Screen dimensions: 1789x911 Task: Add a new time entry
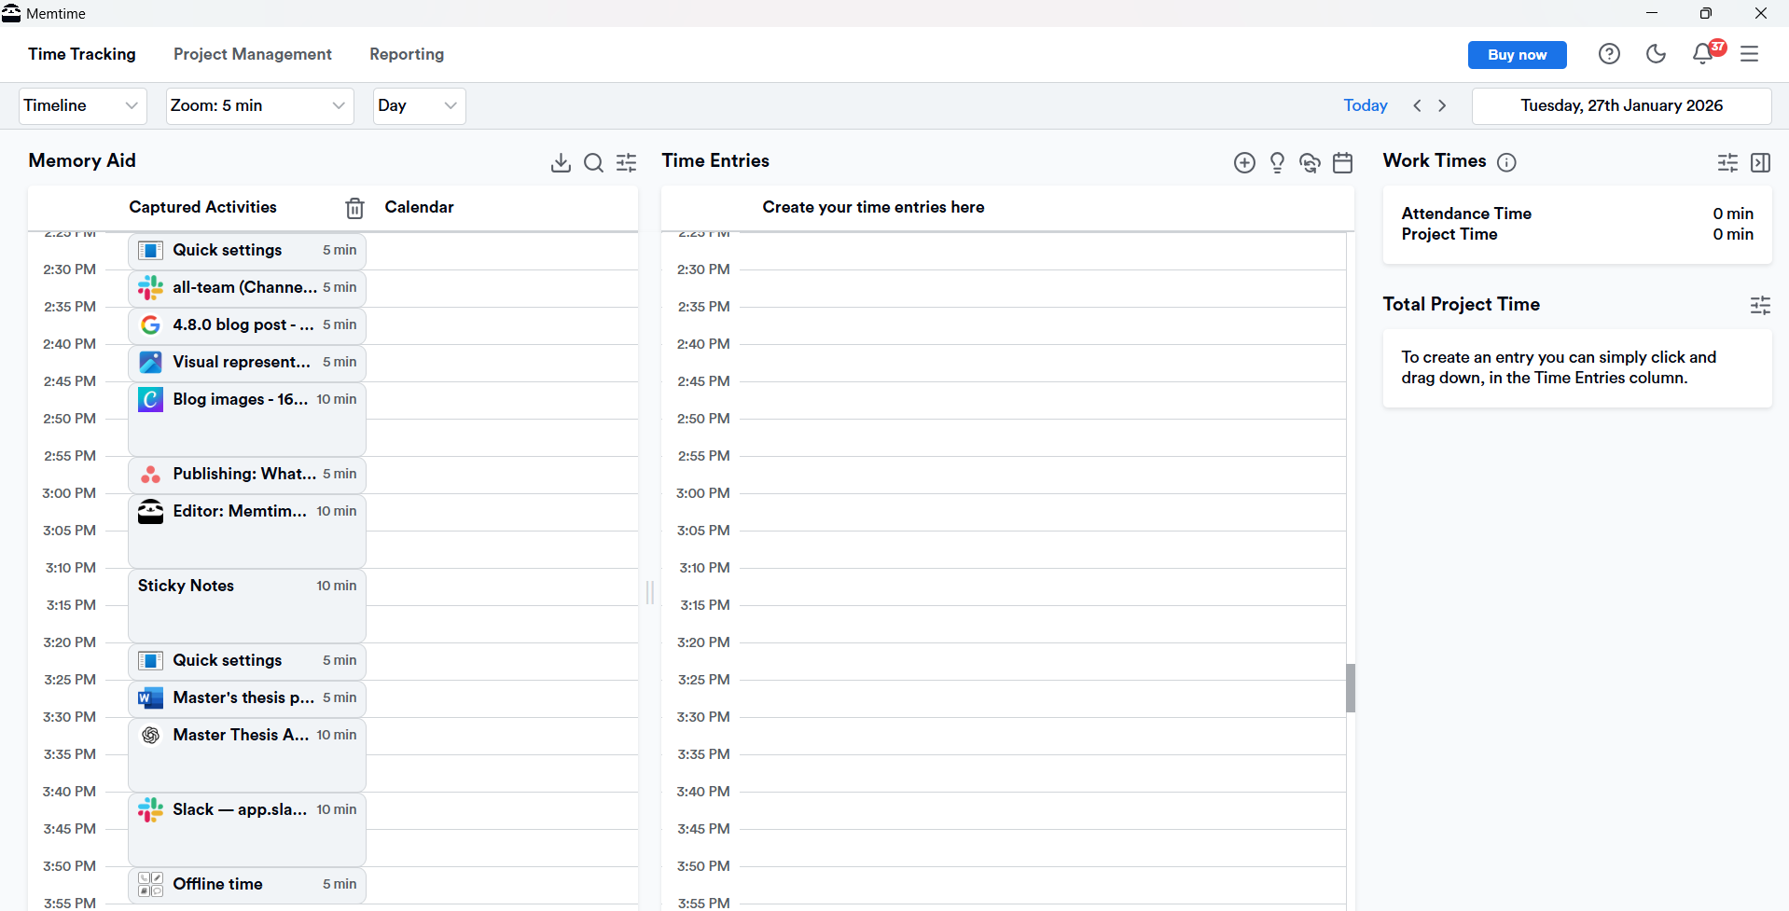[x=1244, y=162]
